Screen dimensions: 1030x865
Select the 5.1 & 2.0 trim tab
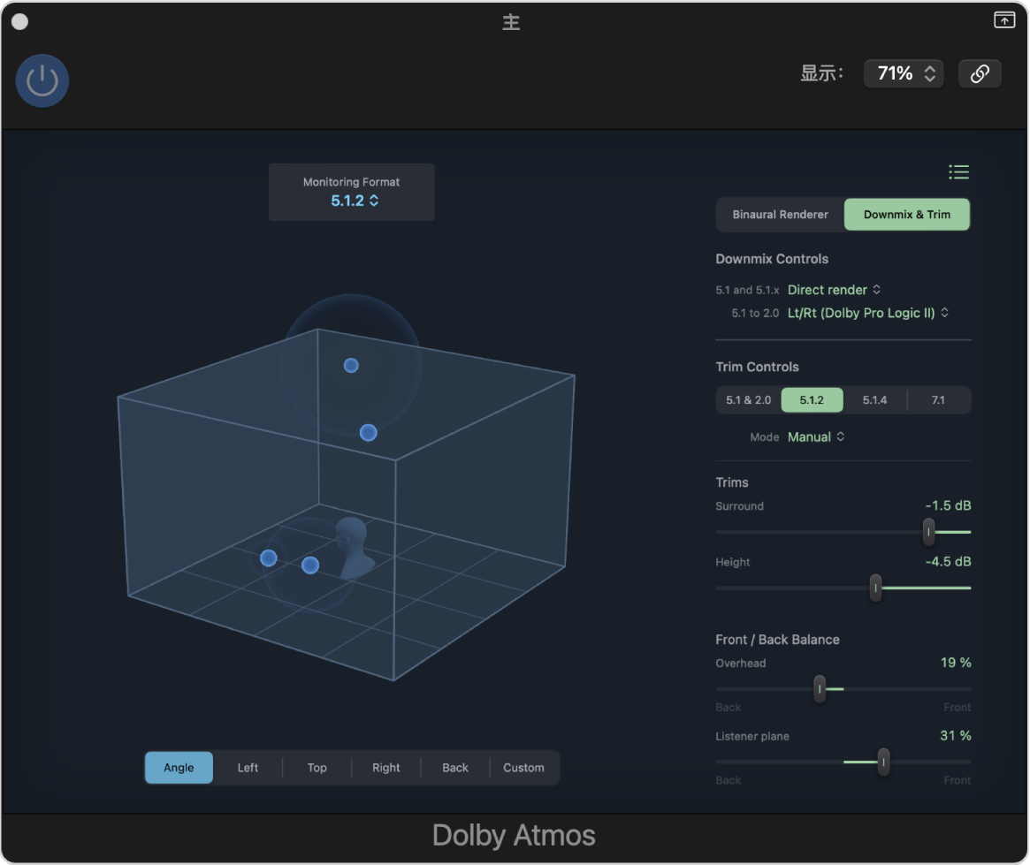748,400
